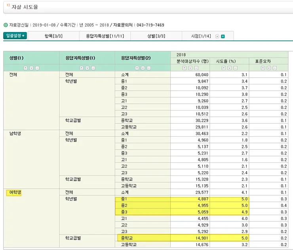Click the 2018 year header
Image resolution: width=293 pixels, height=250 pixels.
229,55
